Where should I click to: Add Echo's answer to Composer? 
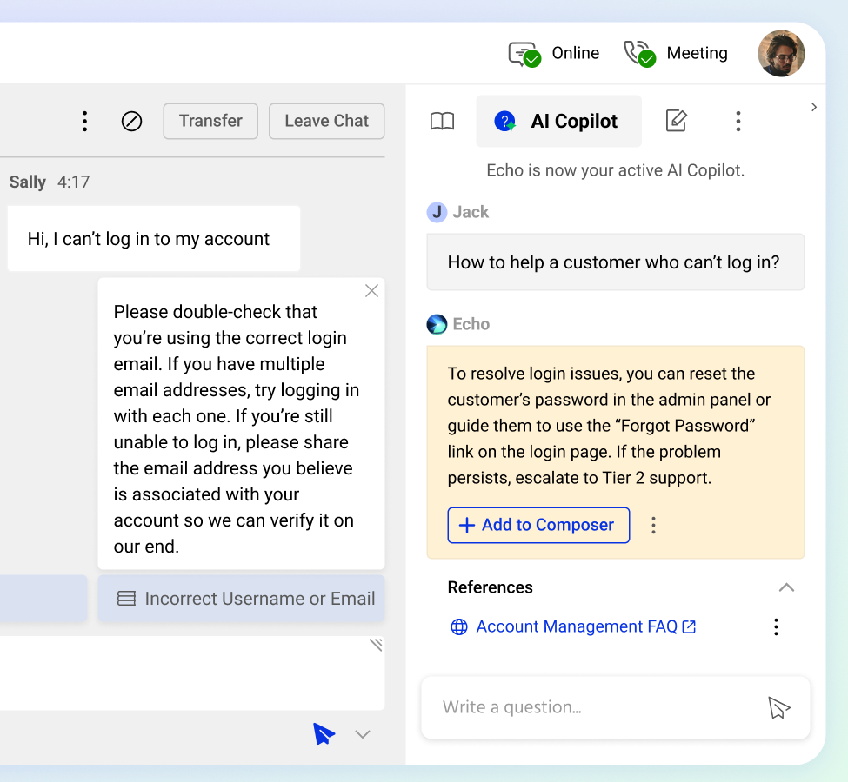click(538, 526)
